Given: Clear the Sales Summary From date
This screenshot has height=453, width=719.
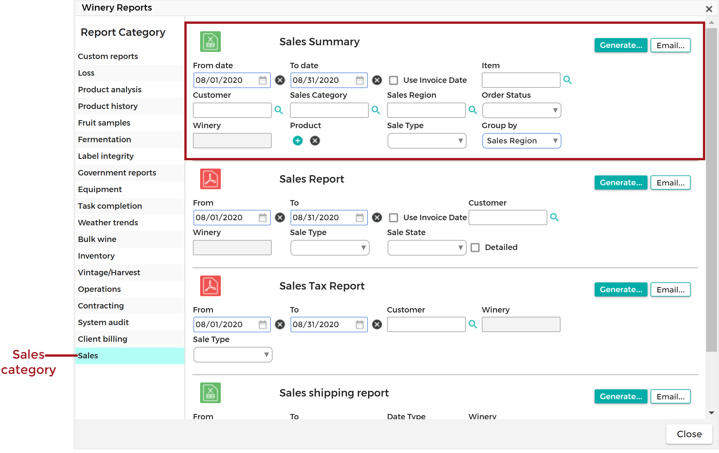Looking at the screenshot, I should 280,80.
